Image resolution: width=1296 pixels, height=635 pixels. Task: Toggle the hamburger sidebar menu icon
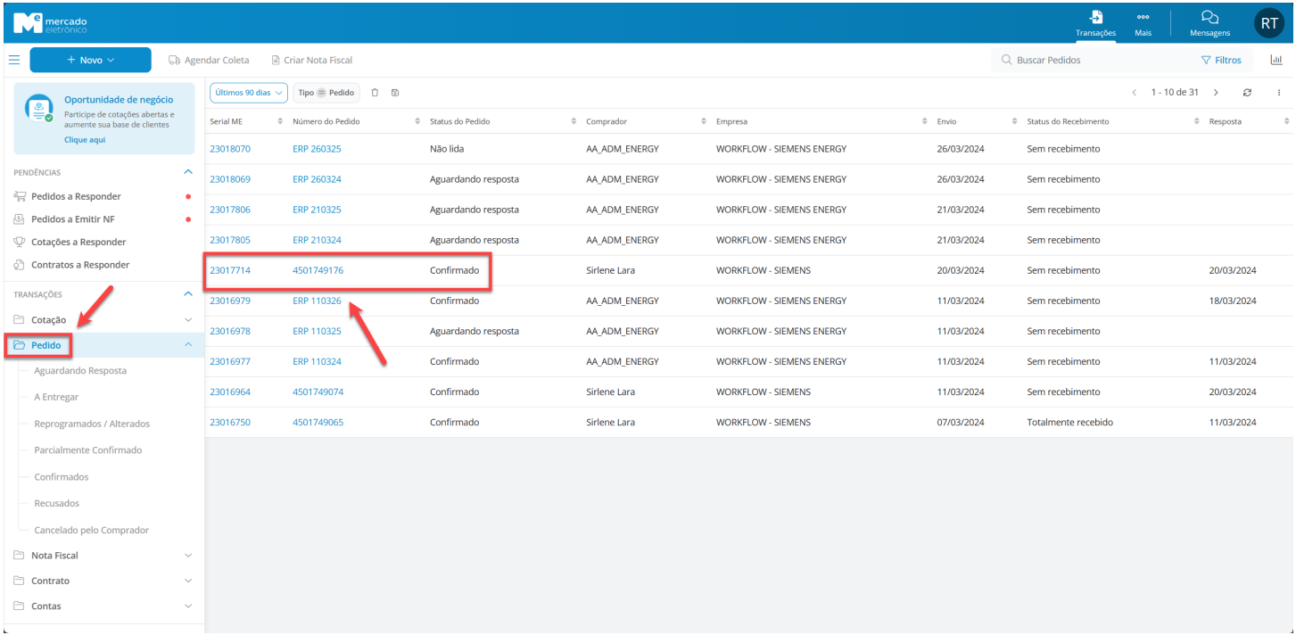pos(13,60)
